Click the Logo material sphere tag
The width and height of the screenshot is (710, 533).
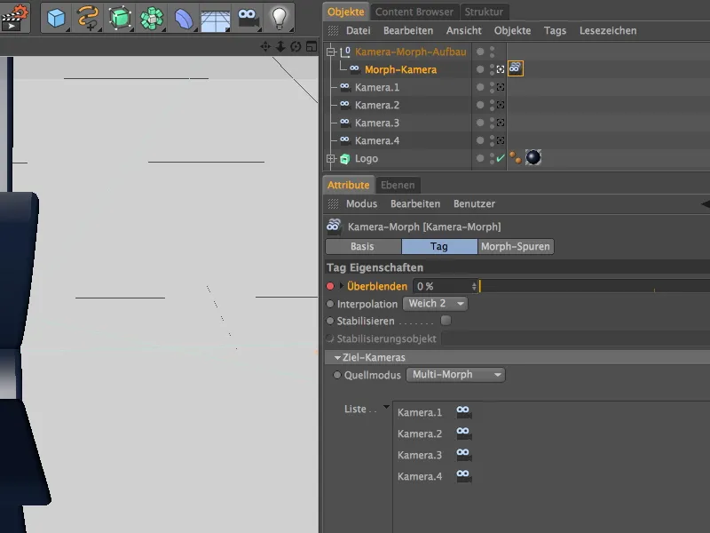(533, 157)
